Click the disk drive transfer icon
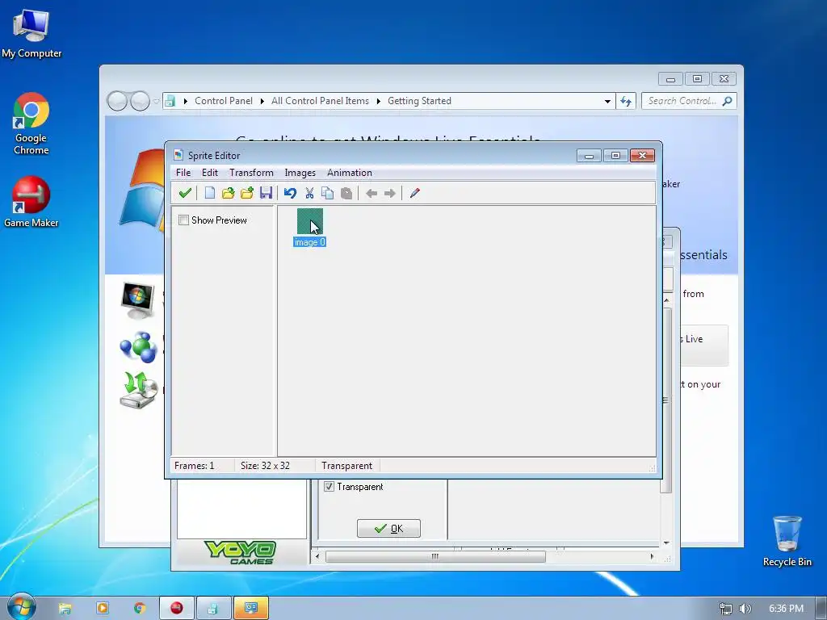 [139, 390]
